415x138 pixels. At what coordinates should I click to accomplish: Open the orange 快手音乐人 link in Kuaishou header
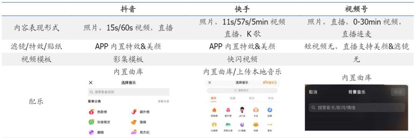pos(270,82)
